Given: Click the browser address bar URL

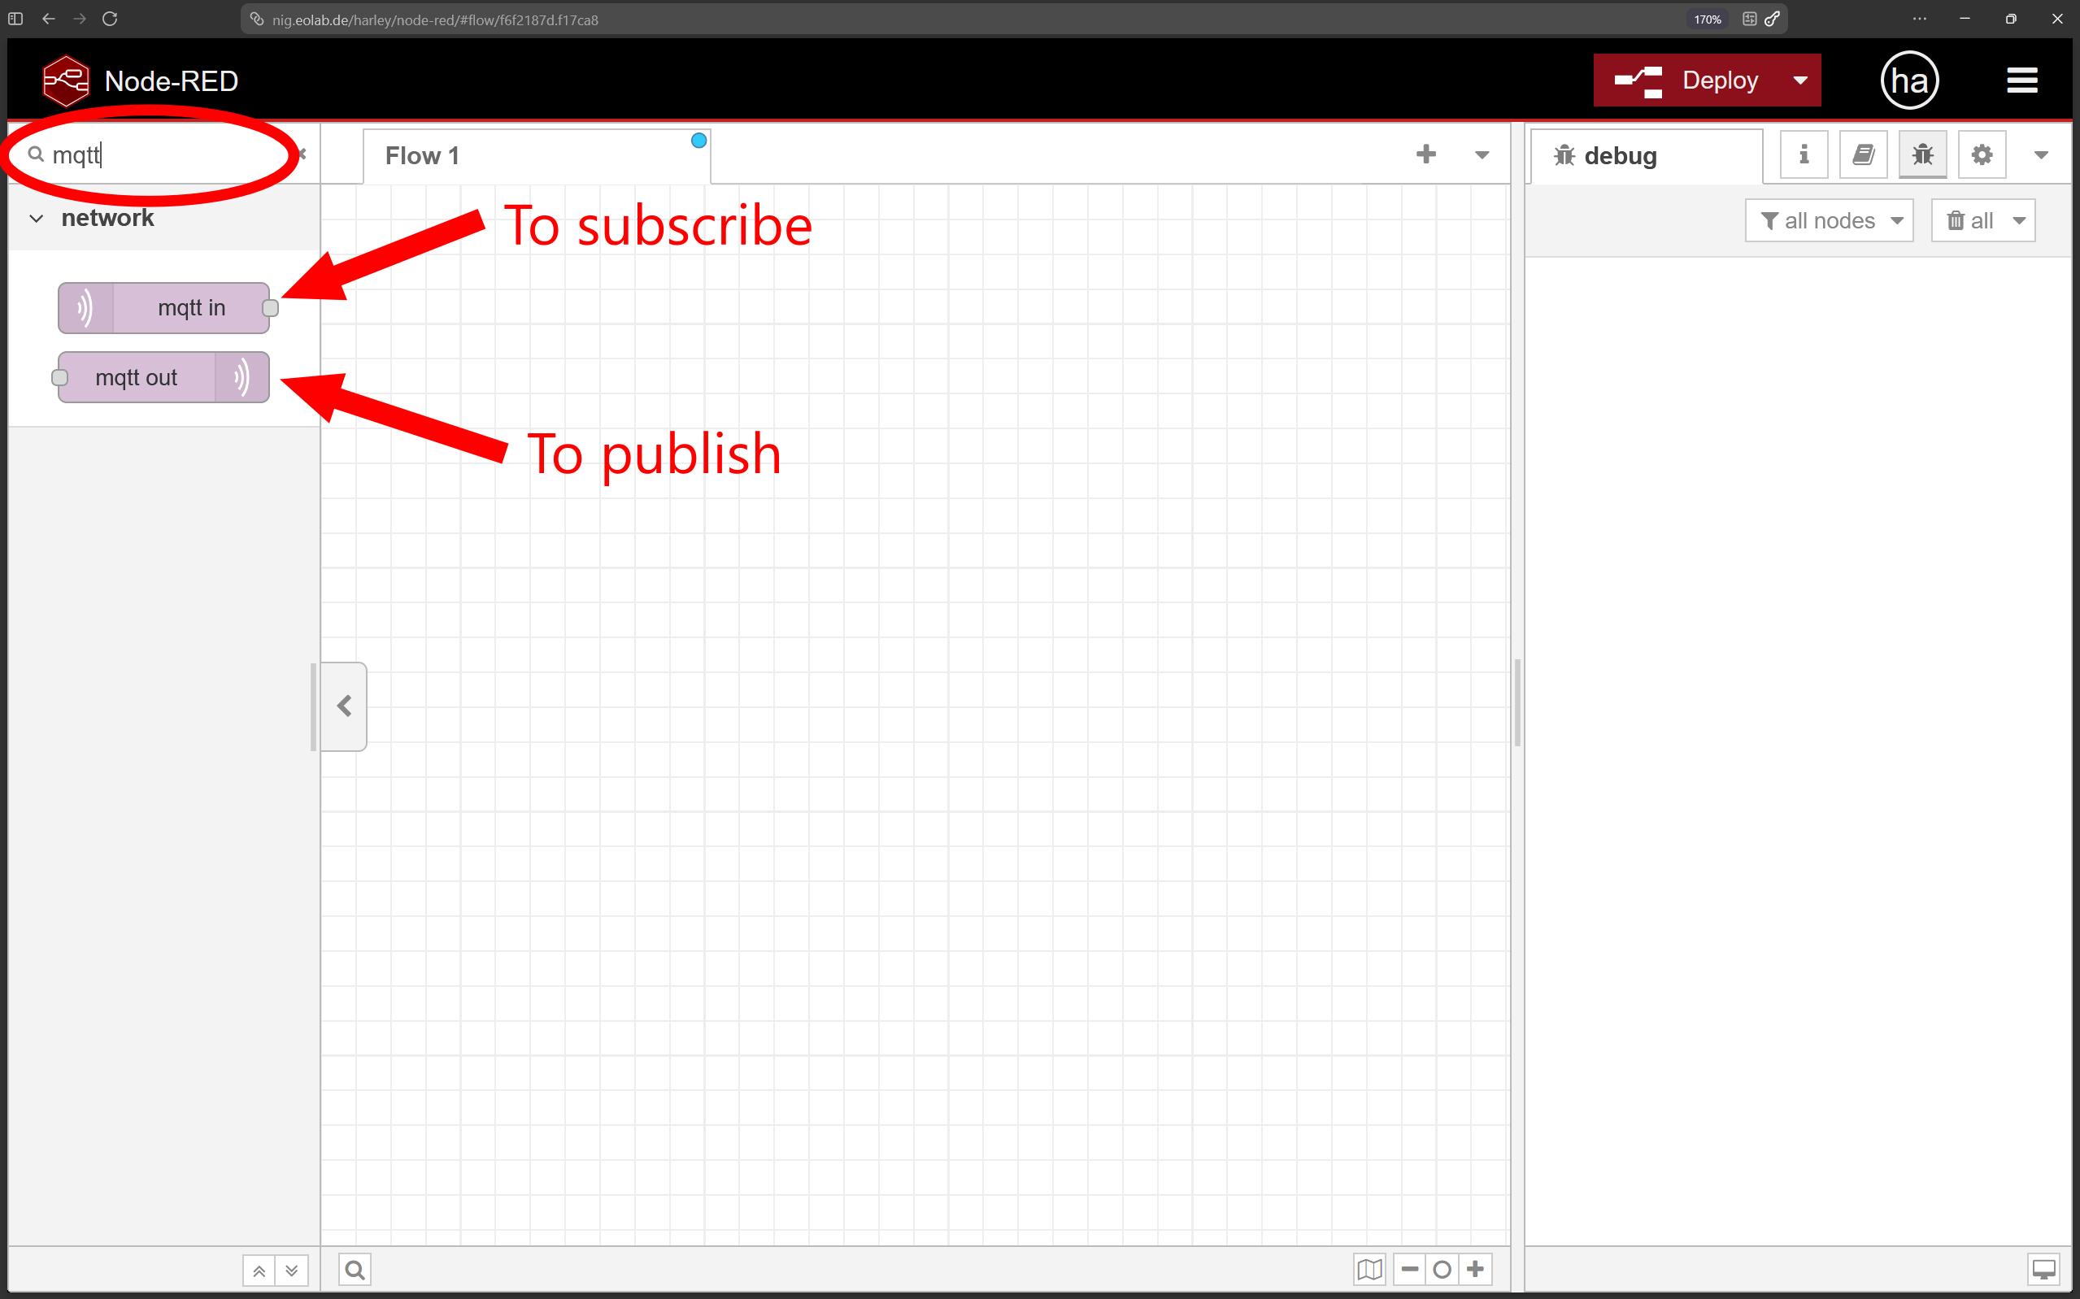Looking at the screenshot, I should [435, 20].
